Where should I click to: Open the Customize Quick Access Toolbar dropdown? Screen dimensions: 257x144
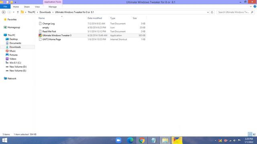(15, 2)
